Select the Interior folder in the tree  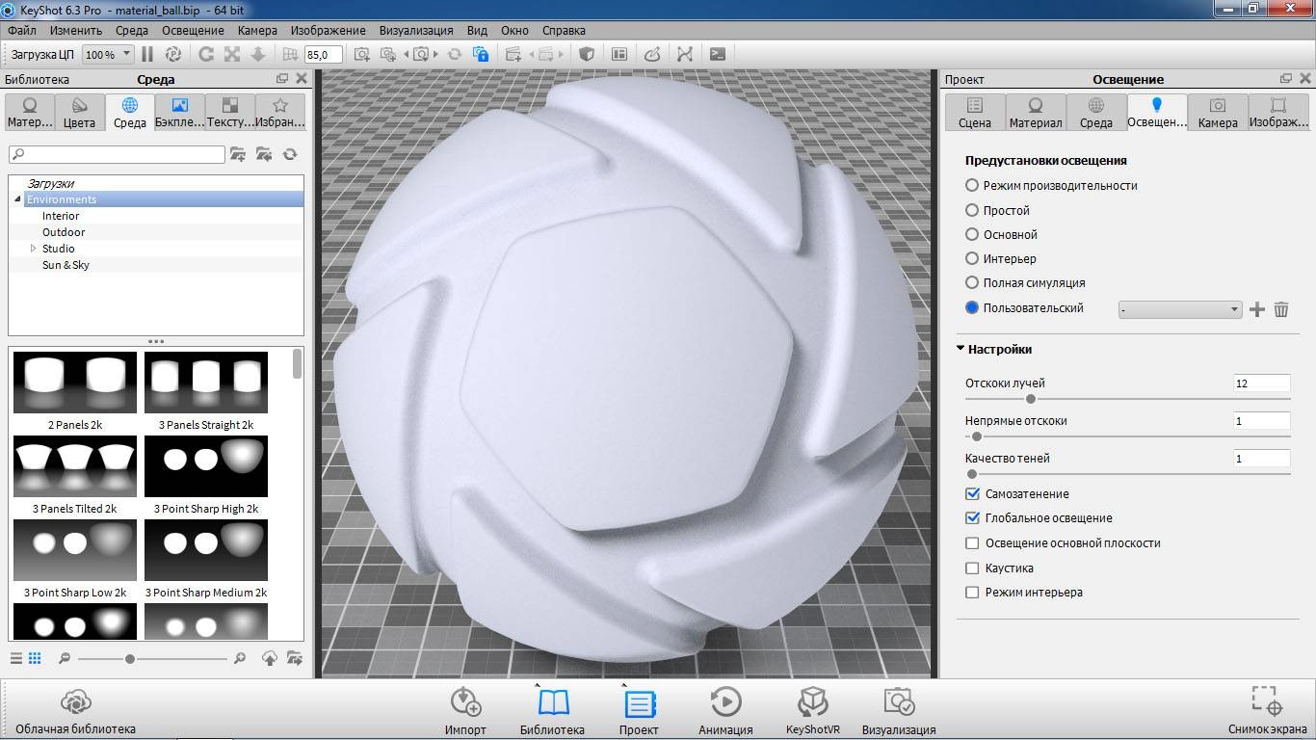tap(61, 216)
